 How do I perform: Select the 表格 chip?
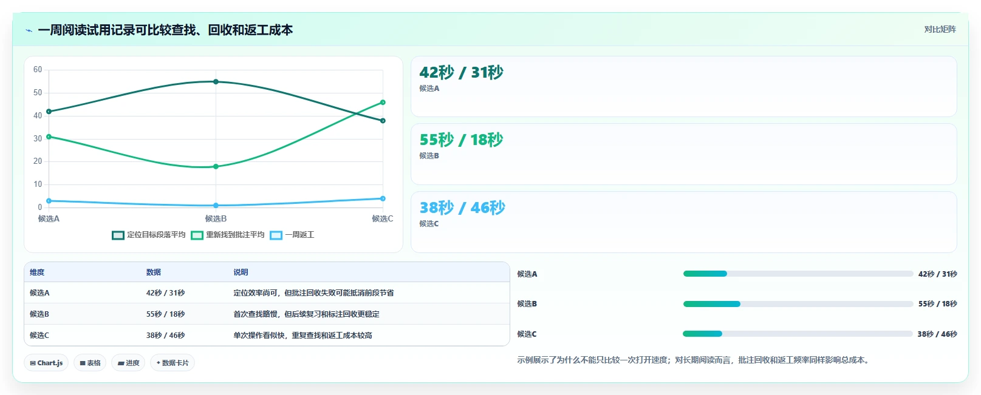(90, 363)
